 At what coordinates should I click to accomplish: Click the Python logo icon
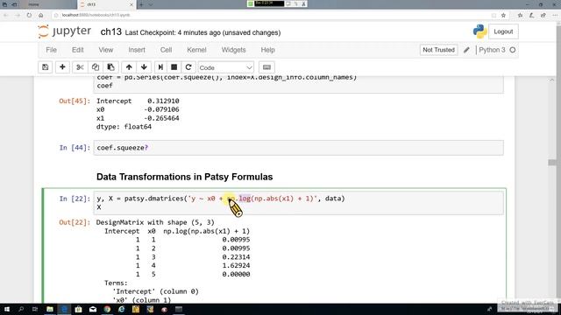(479, 31)
